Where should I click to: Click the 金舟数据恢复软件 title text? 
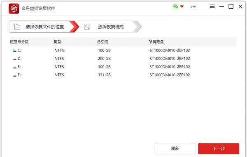tap(38, 8)
